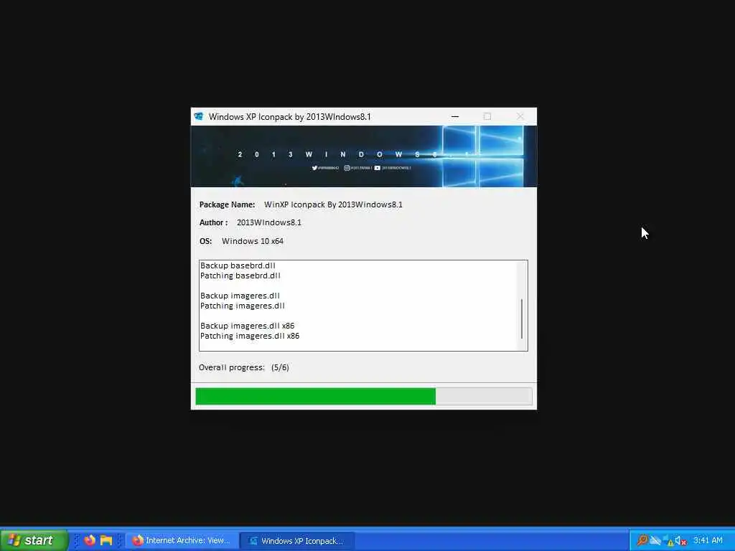
Task: Click the network warning tray icon
Action: pyautogui.click(x=668, y=541)
